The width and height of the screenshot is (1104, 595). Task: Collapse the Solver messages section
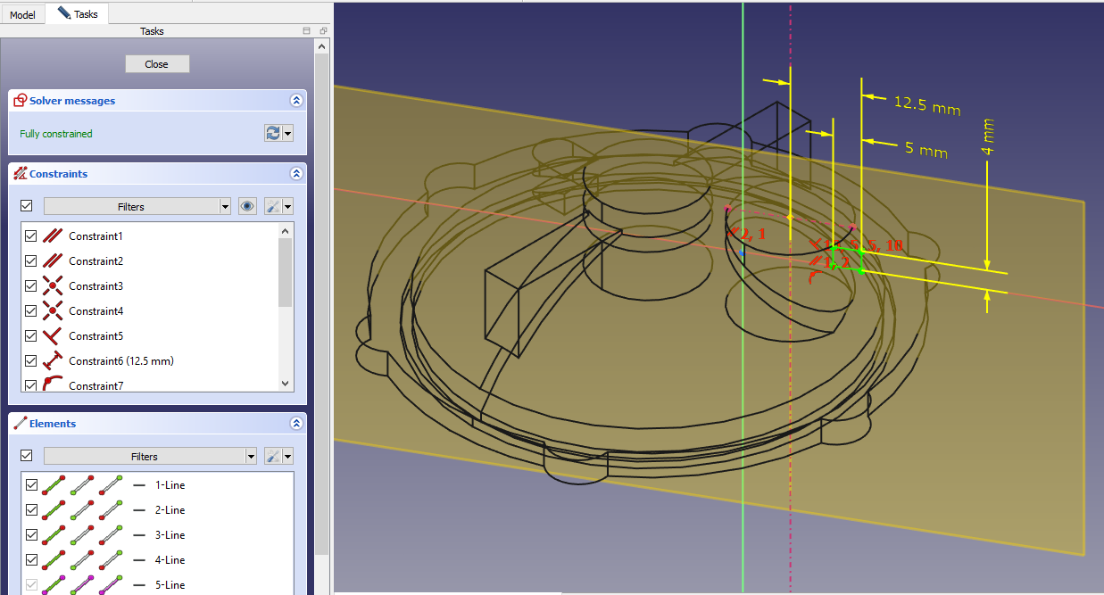(296, 101)
